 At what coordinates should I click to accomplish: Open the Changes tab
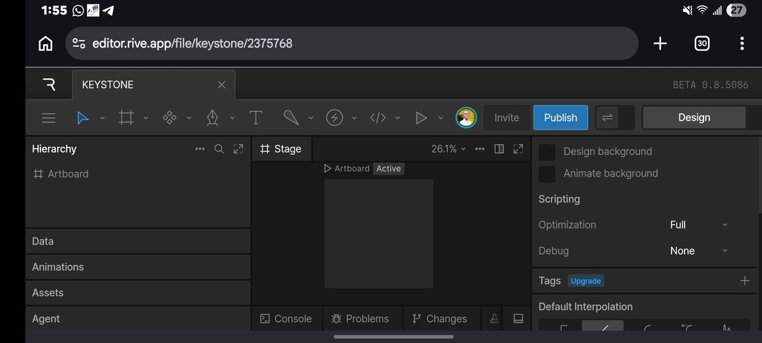439,319
